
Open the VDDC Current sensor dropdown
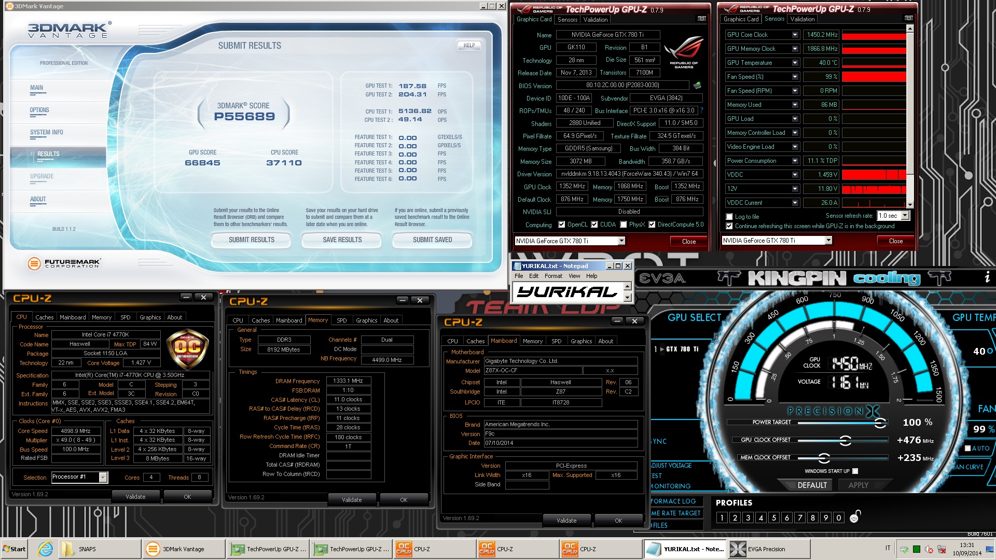tap(795, 203)
